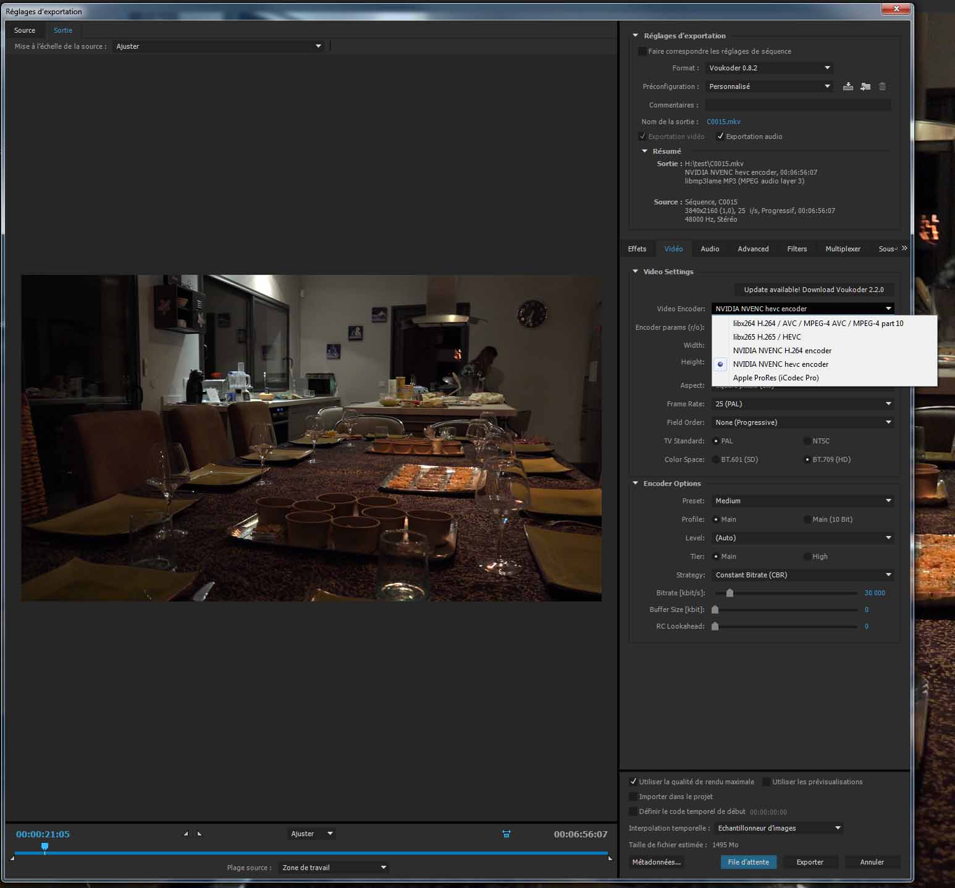Click the import preset folder icon
955x888 pixels.
(x=865, y=86)
